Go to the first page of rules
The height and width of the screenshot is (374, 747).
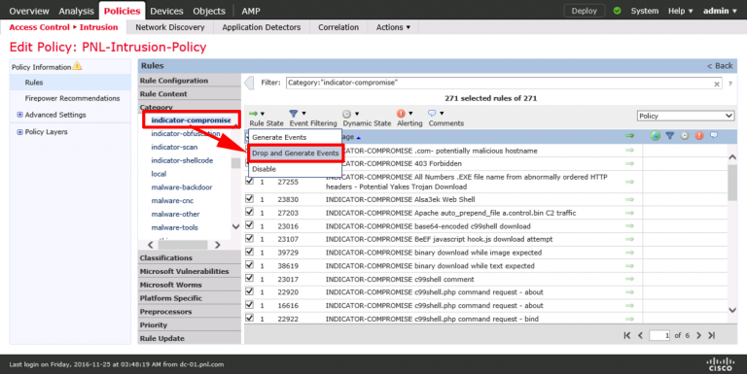(x=627, y=335)
